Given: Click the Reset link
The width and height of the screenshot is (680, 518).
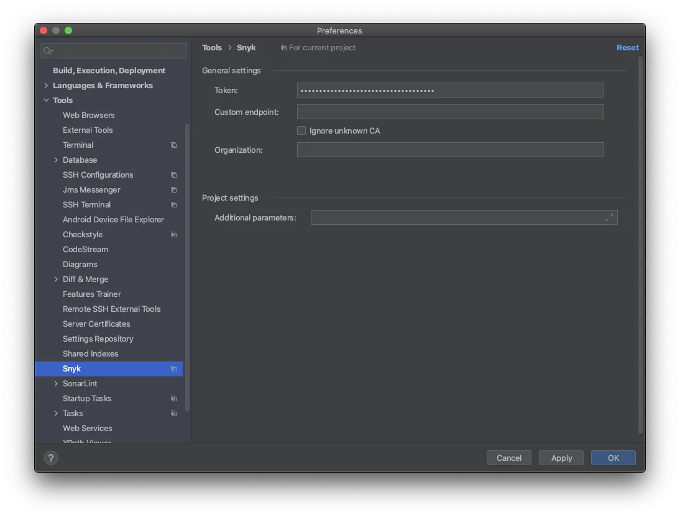Looking at the screenshot, I should click(627, 48).
